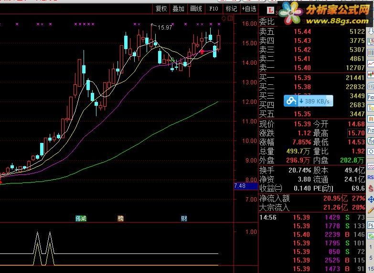
Task: Switch to line chart icon in right sidebar
Action: click(371, 64)
